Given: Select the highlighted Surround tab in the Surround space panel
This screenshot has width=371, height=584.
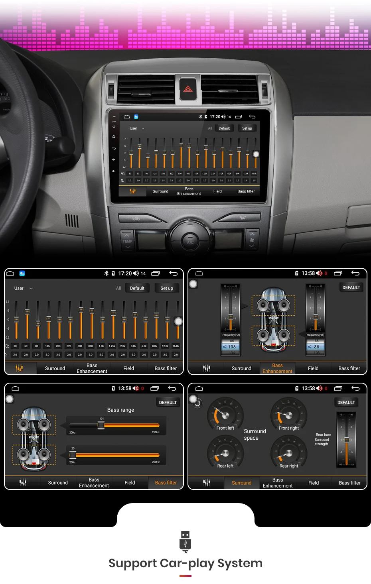Looking at the screenshot, I should coord(242,483).
